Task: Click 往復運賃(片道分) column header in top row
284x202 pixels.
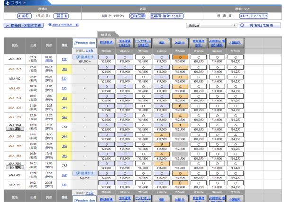Action: click(125, 42)
